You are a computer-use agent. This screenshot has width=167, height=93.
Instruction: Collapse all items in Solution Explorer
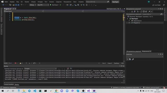[x=144, y=11]
